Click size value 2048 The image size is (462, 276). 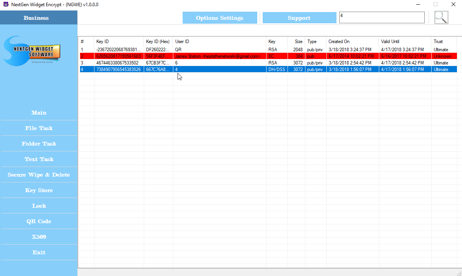pos(298,50)
